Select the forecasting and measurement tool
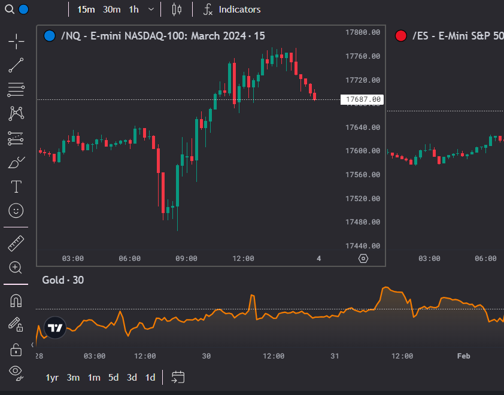The image size is (504, 395). pyautogui.click(x=16, y=138)
